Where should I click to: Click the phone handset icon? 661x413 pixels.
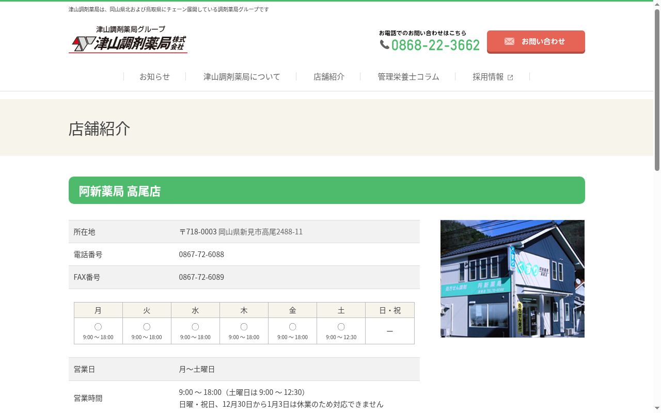pos(385,45)
